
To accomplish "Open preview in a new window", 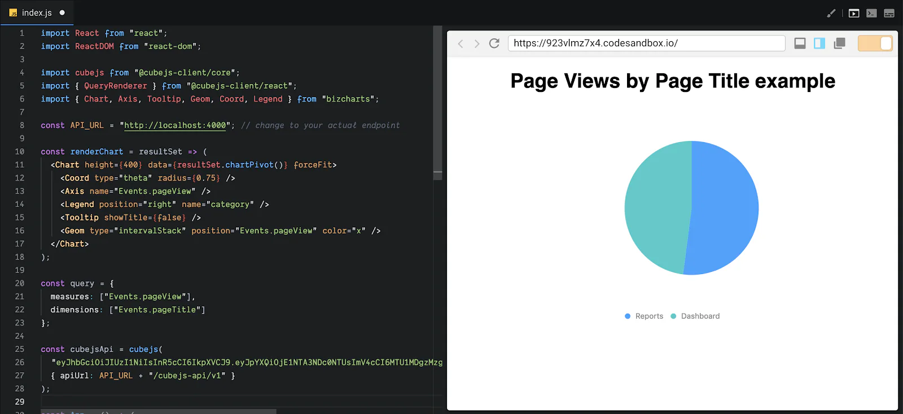I will [x=839, y=43].
